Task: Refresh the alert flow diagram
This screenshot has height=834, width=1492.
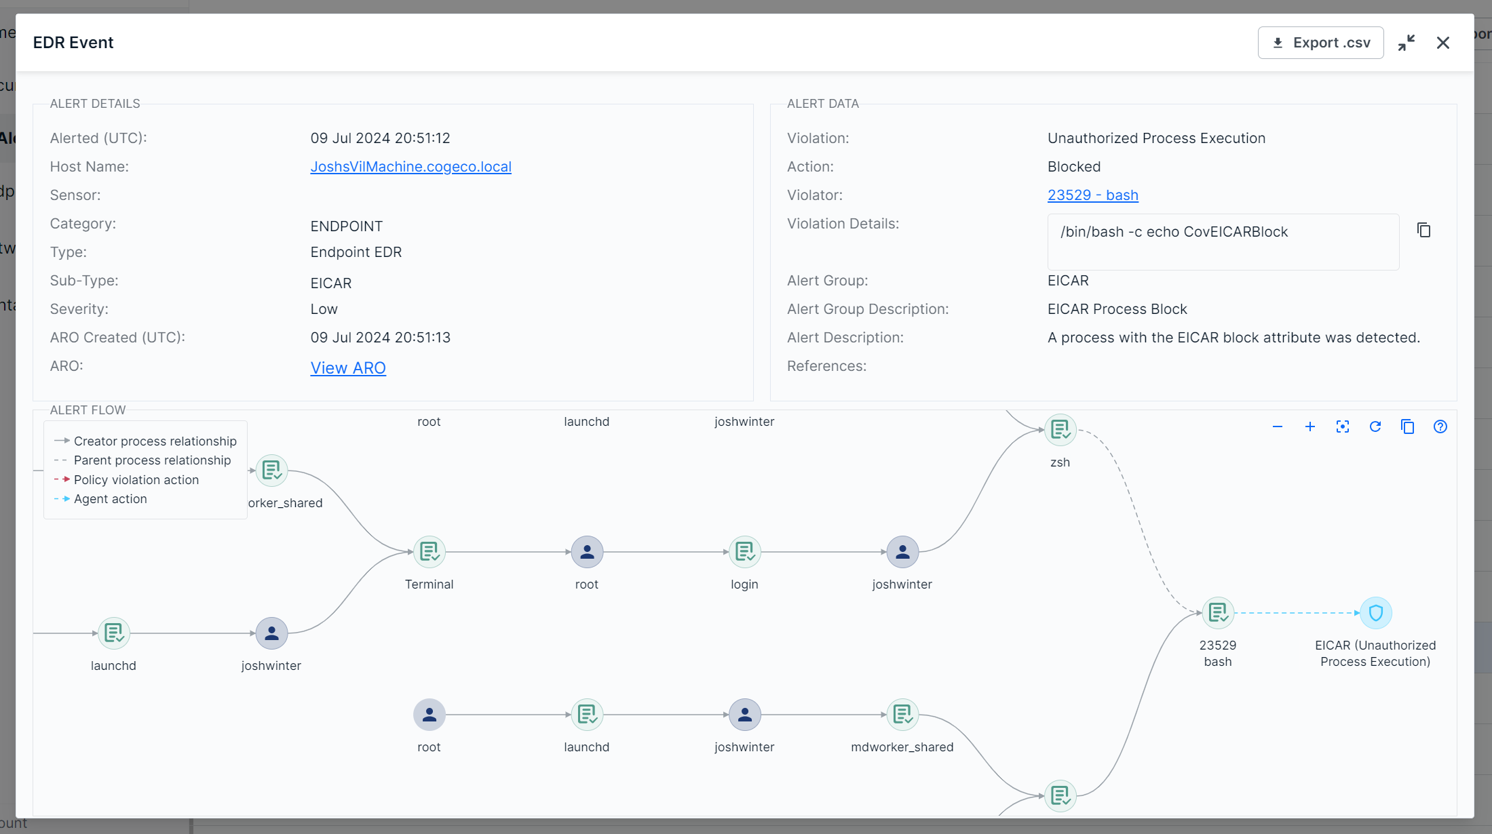Action: click(1375, 426)
